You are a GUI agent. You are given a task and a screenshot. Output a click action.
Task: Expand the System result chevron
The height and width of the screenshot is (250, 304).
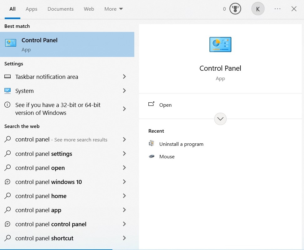click(x=125, y=91)
